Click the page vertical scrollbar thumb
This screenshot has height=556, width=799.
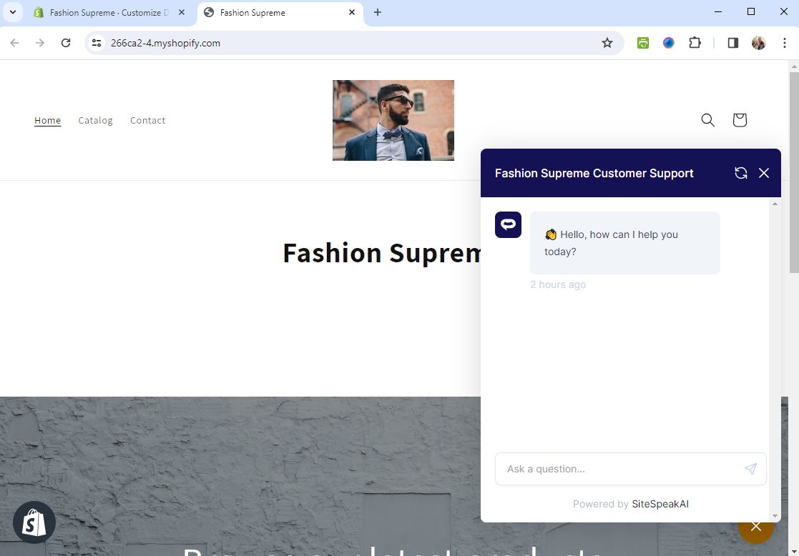(794, 172)
